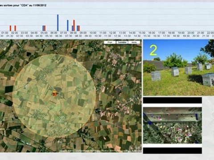The height and width of the screenshot is (160, 214).
Task: Click the chart title mentioning "CDA"
Action: tap(23, 5)
